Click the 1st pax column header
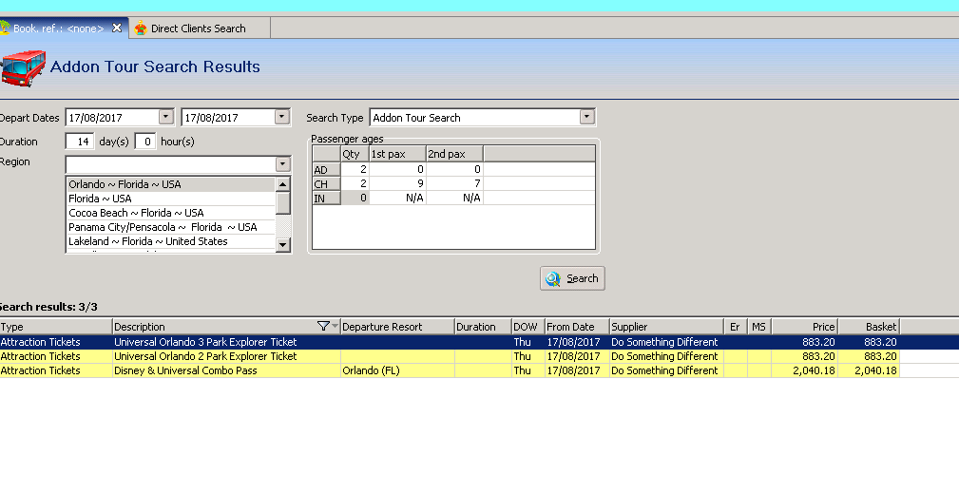 (x=397, y=154)
